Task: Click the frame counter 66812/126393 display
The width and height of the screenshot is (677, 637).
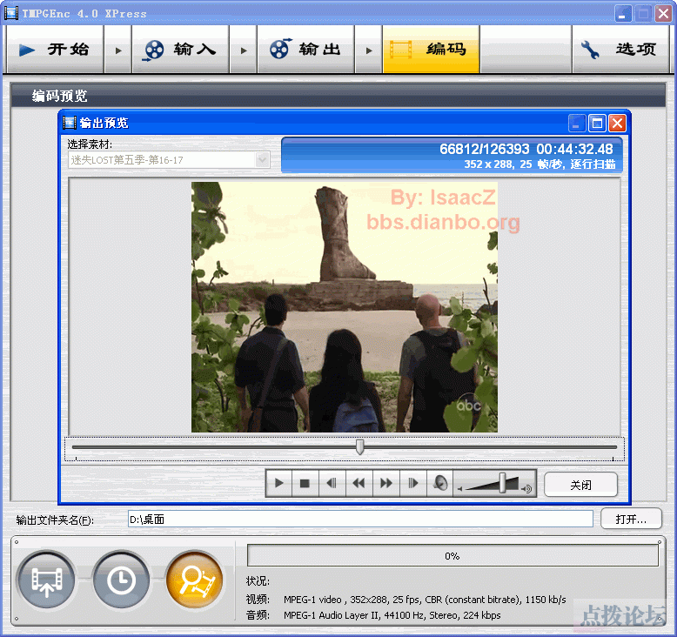Action: click(x=484, y=149)
